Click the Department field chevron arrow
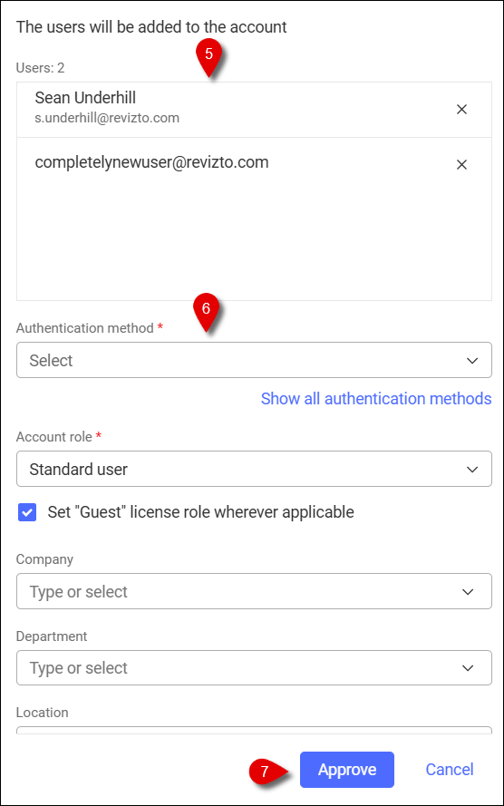 [468, 667]
